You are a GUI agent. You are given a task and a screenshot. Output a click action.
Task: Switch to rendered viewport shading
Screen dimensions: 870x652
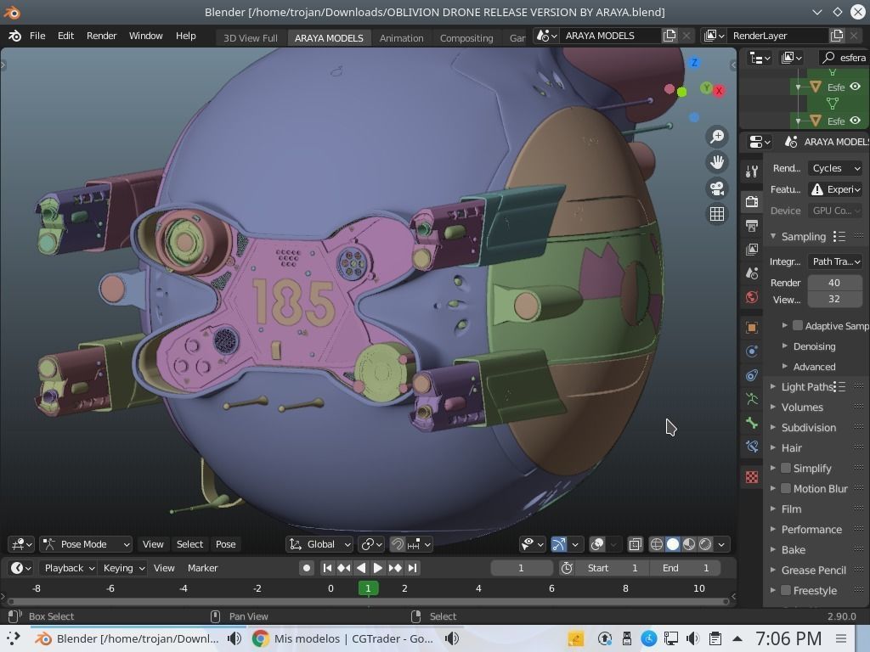705,544
